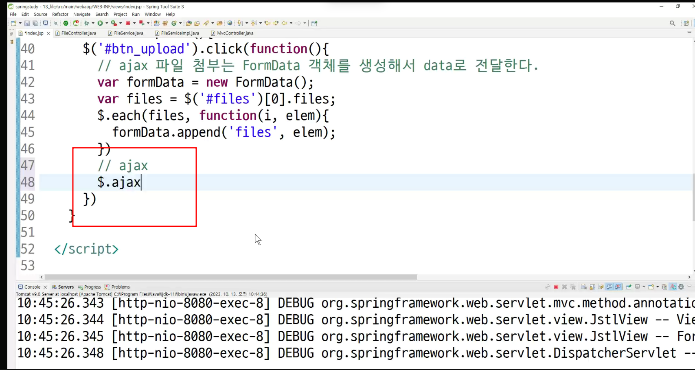The image size is (695, 370).
Task: Open the Boot Dashboard power icon
Action: tap(66, 23)
